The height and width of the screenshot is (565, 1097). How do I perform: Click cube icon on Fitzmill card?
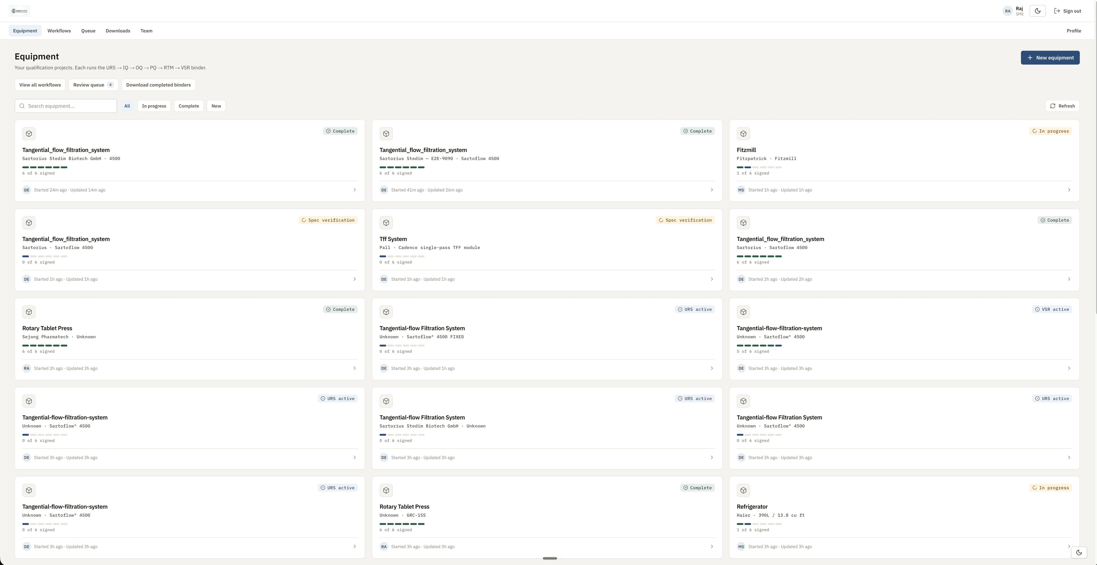click(744, 134)
